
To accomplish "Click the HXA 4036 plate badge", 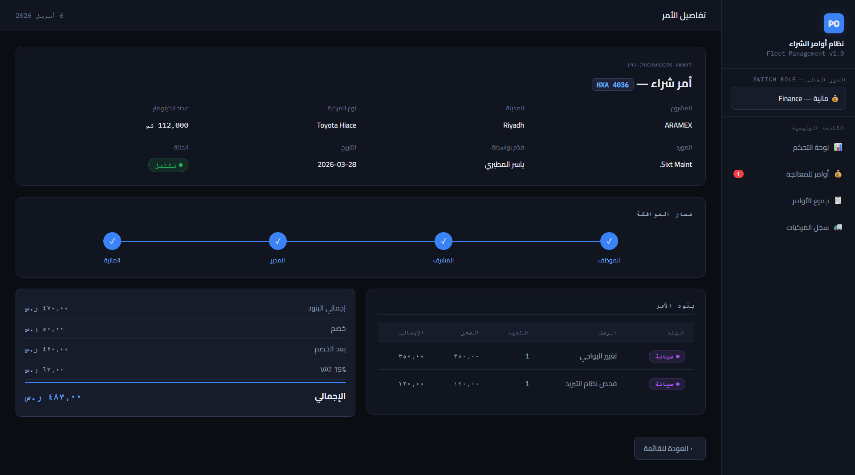I will point(612,85).
